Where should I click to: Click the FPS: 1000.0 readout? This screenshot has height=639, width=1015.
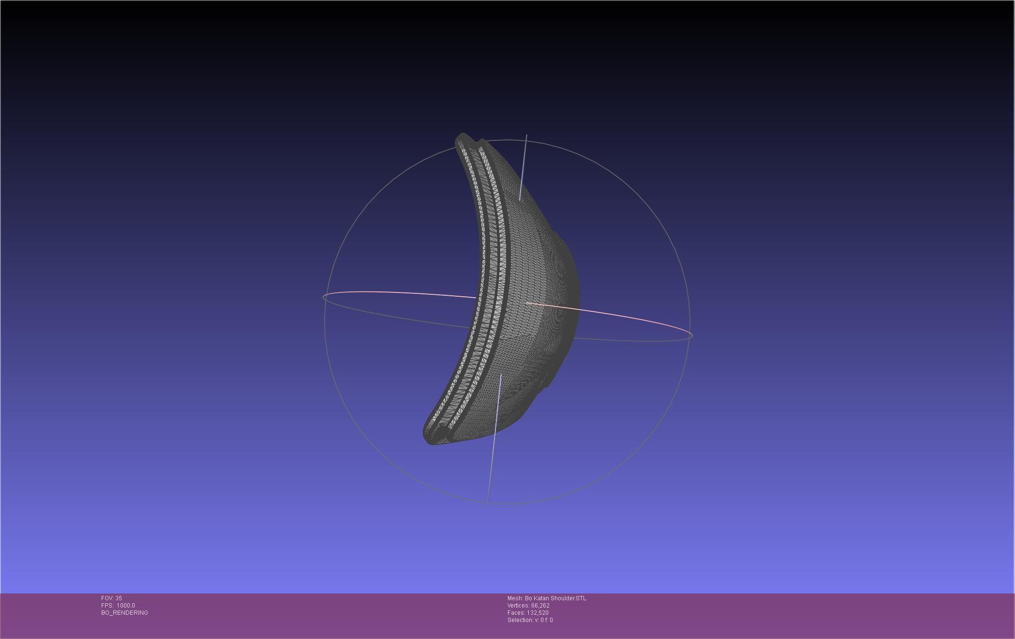click(118, 606)
